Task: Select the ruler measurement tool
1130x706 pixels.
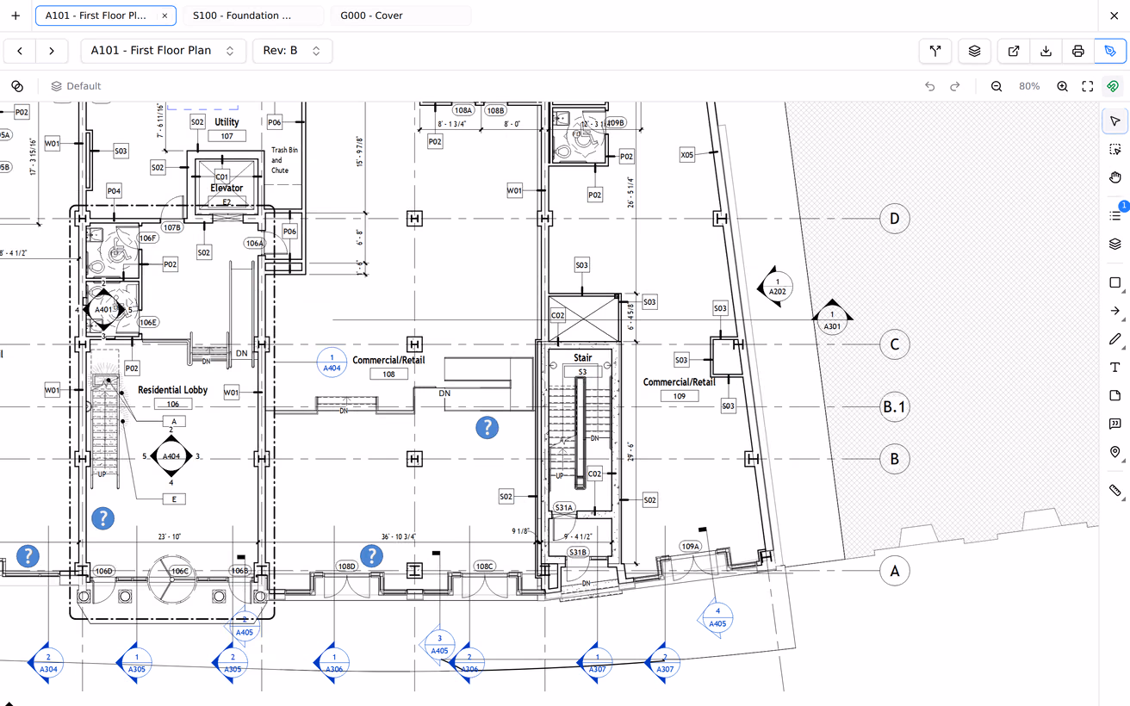Action: click(x=1114, y=491)
